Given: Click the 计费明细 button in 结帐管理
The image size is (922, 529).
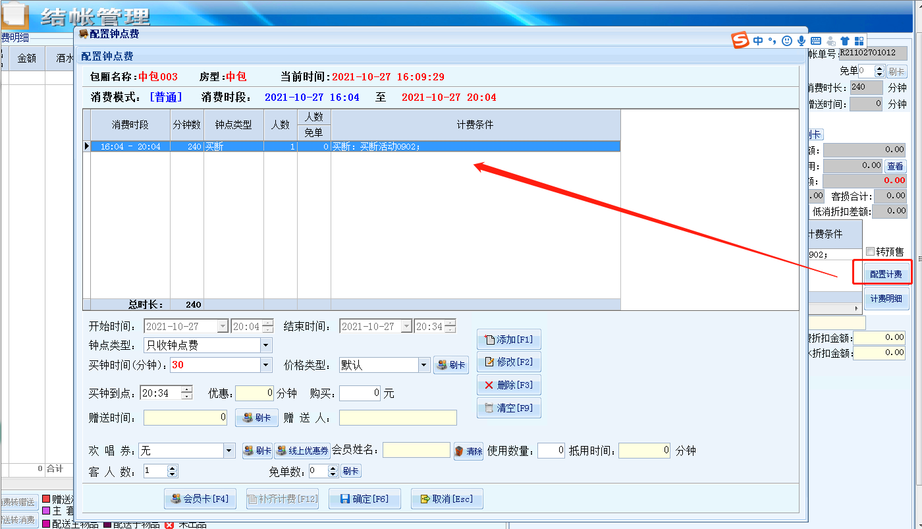Looking at the screenshot, I should click(886, 298).
